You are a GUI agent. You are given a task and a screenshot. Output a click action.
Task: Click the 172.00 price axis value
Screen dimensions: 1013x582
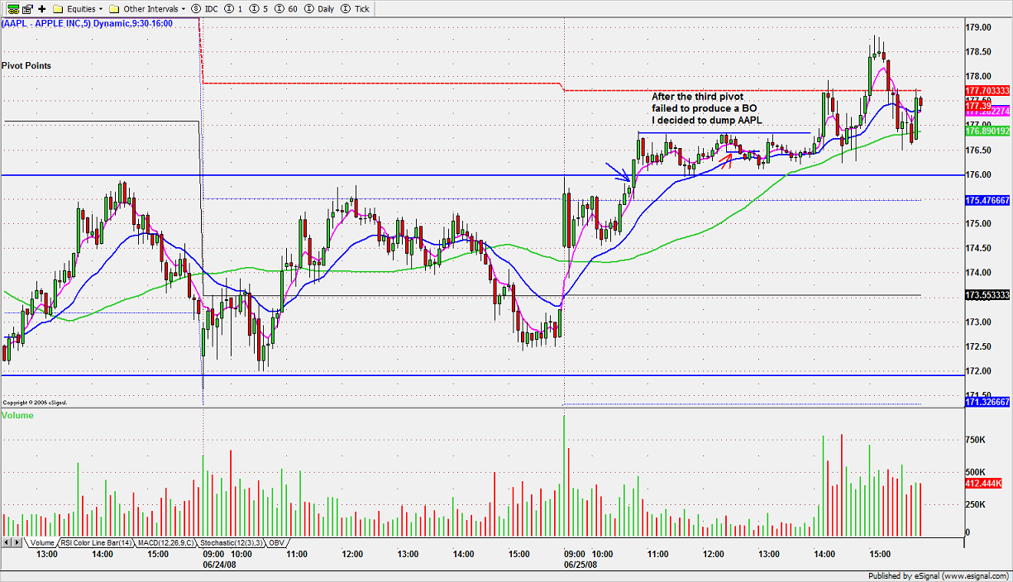(x=979, y=370)
